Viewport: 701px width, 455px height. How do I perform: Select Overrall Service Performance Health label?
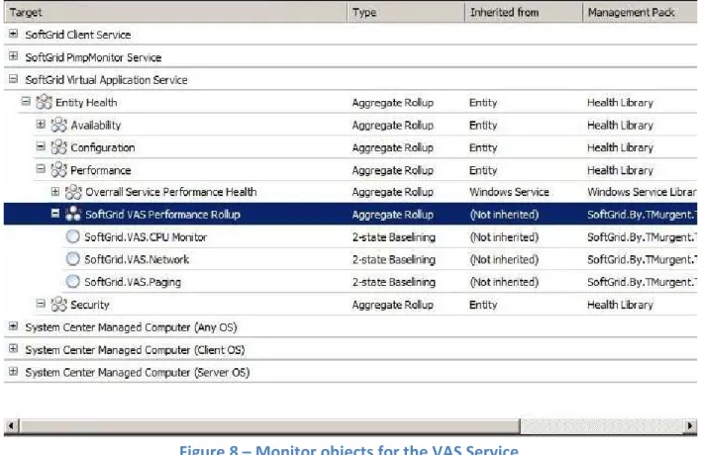[x=170, y=192]
